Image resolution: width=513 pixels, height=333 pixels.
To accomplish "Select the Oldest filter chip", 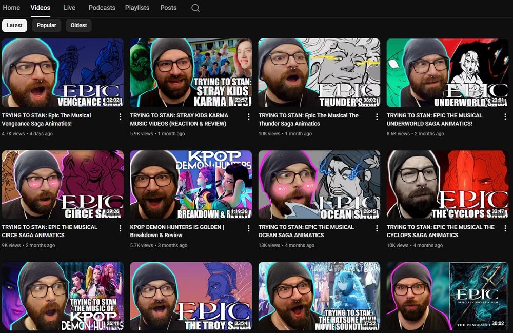I will [x=78, y=25].
